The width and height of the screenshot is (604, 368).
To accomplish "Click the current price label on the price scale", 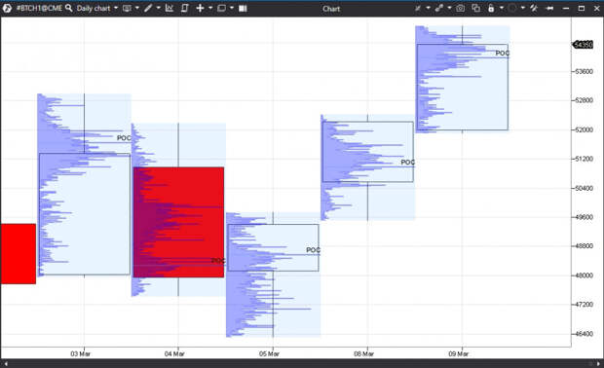I will 584,45.
